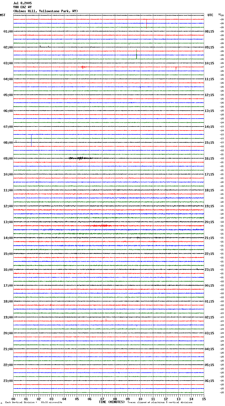Click the 09:15 UTC time label
Viewport: 225px width, 406px height.
click(x=209, y=47)
